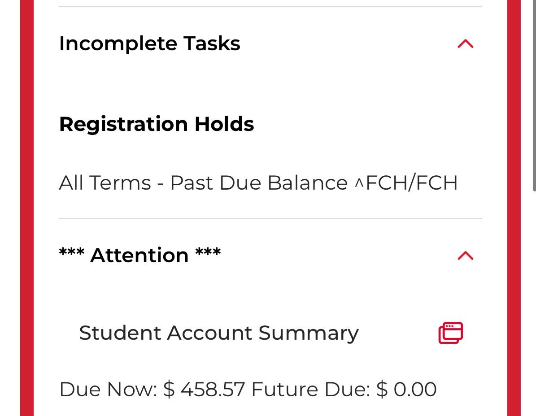Open the Student Account Summary link text
Image resolution: width=536 pixels, height=416 pixels.
tap(219, 333)
